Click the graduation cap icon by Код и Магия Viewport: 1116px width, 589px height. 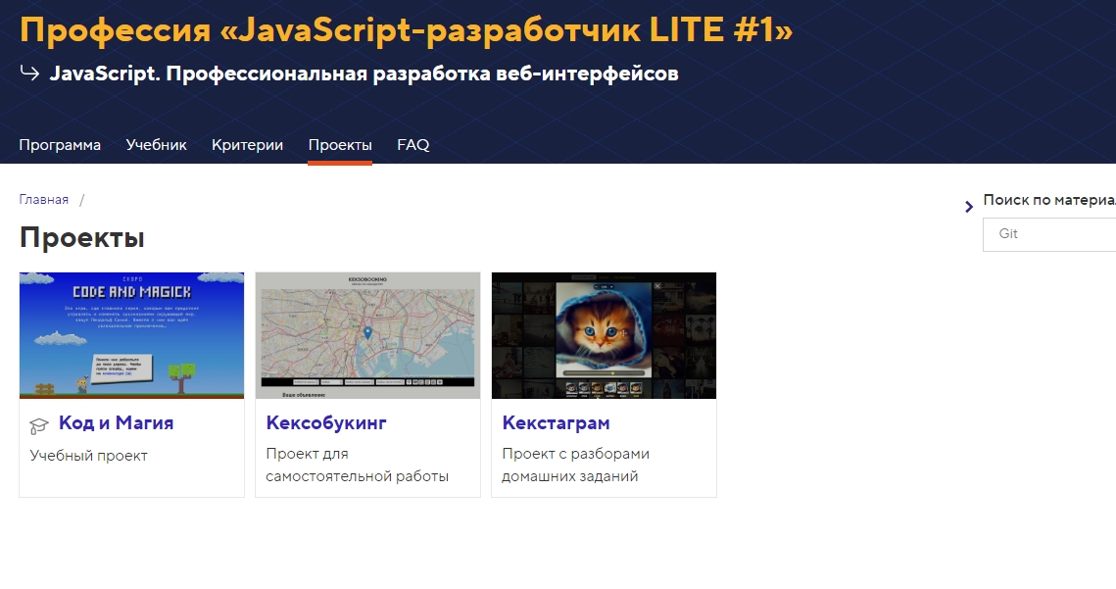(x=39, y=426)
